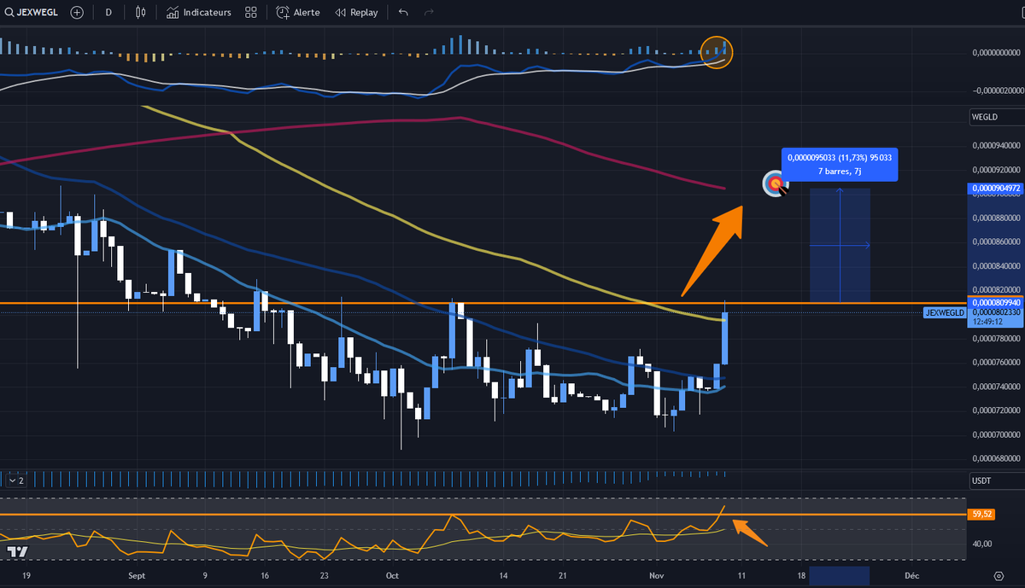Click the 0,0000940000 price scale value
This screenshot has height=588, width=1025.
pos(996,146)
